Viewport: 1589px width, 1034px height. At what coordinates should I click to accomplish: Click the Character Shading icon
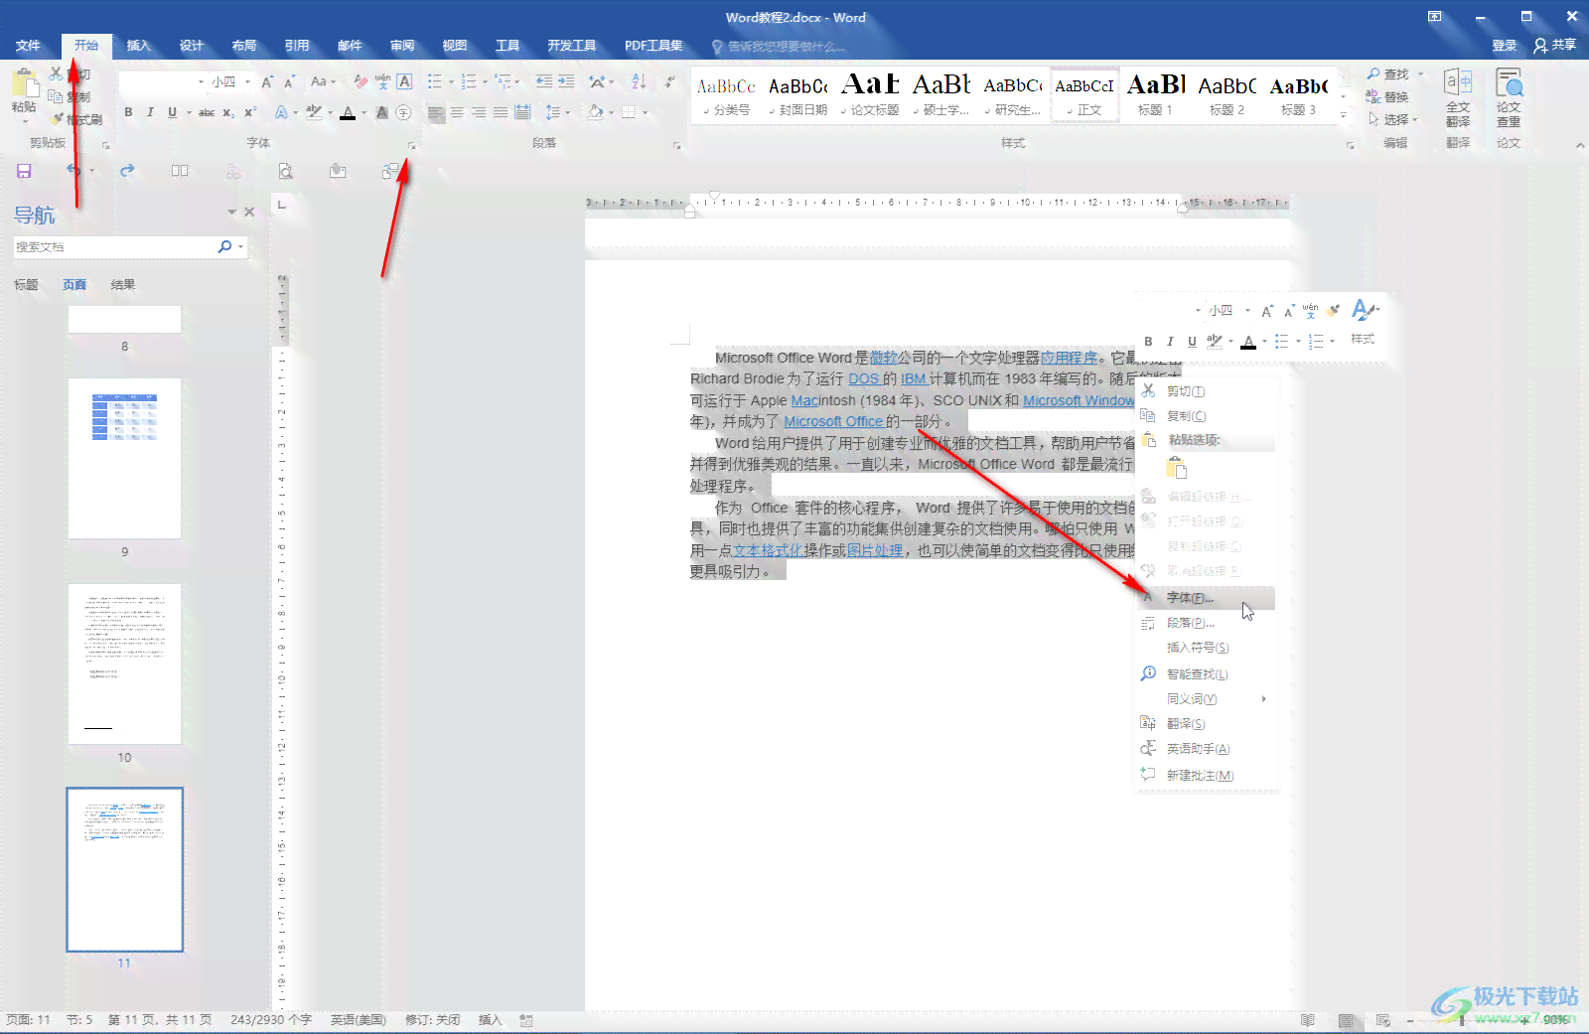[x=382, y=112]
